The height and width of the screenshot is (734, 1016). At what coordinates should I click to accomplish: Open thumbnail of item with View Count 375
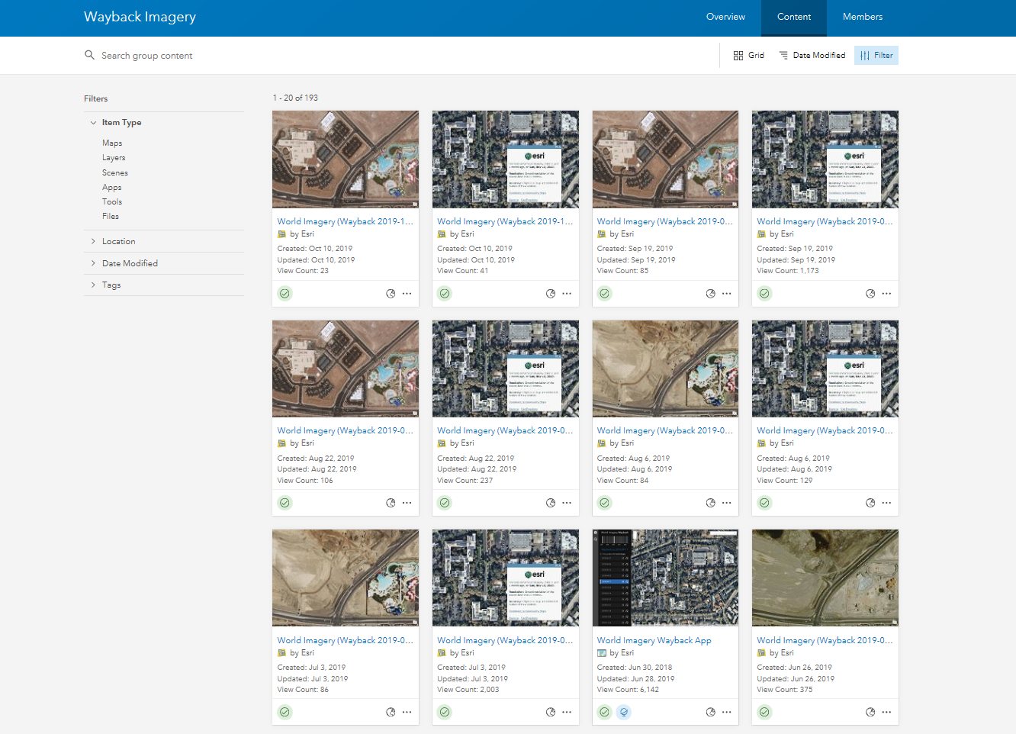point(825,578)
